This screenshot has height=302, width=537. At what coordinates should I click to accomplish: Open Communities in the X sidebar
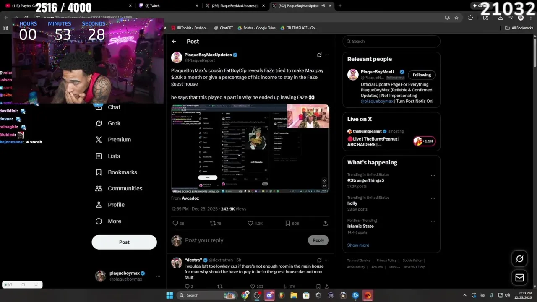click(x=119, y=188)
